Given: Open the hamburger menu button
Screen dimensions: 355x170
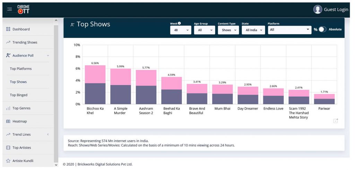Looking at the screenshot, I should [9, 9].
